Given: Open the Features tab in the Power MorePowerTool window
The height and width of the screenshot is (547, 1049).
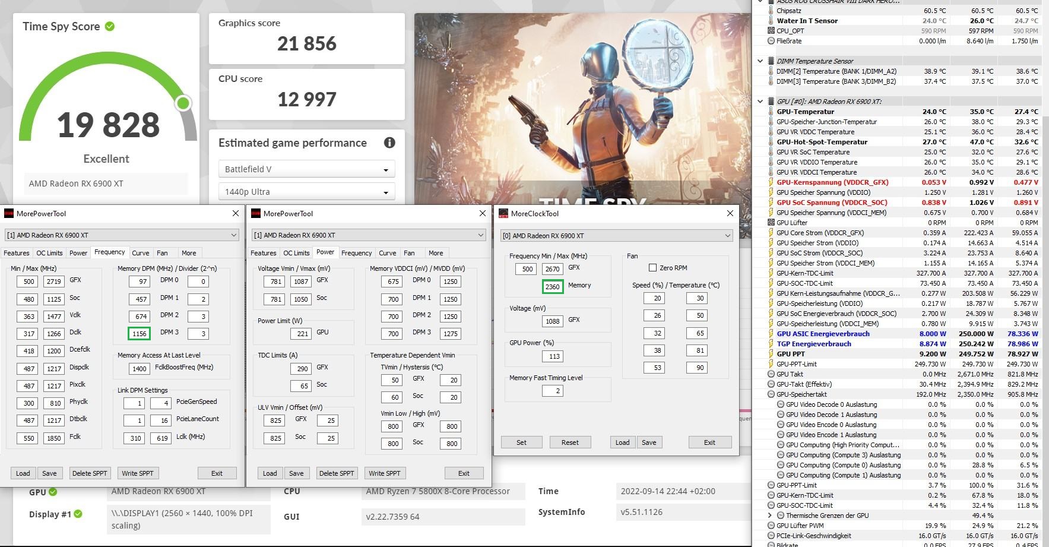Looking at the screenshot, I should pos(264,253).
